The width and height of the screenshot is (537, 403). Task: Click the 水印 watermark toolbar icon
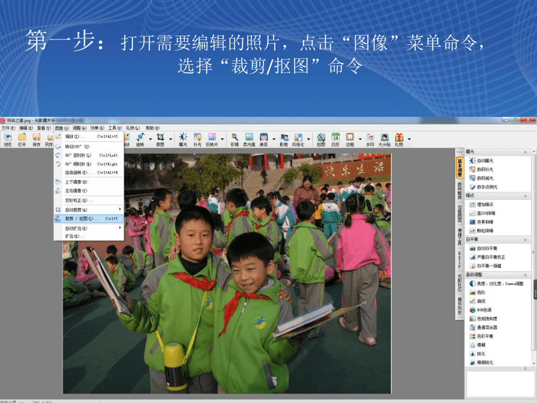click(x=370, y=139)
